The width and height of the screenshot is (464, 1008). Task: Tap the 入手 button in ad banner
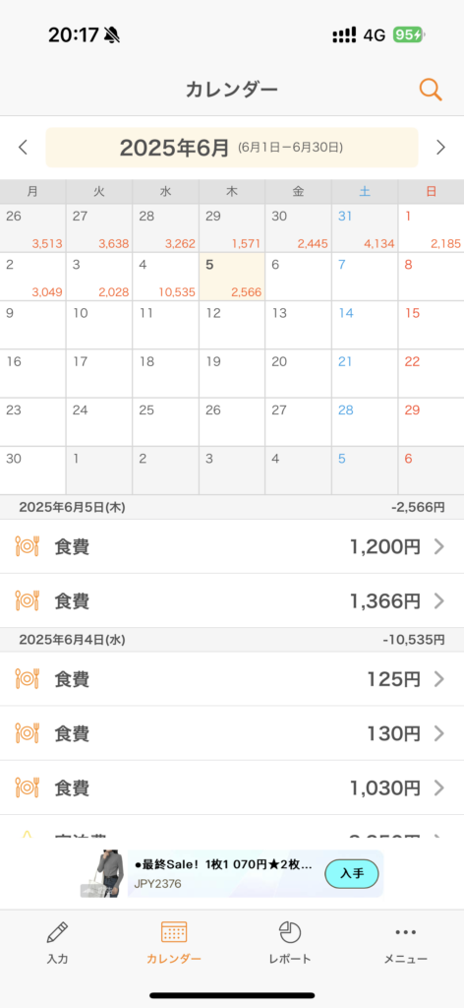(x=352, y=873)
